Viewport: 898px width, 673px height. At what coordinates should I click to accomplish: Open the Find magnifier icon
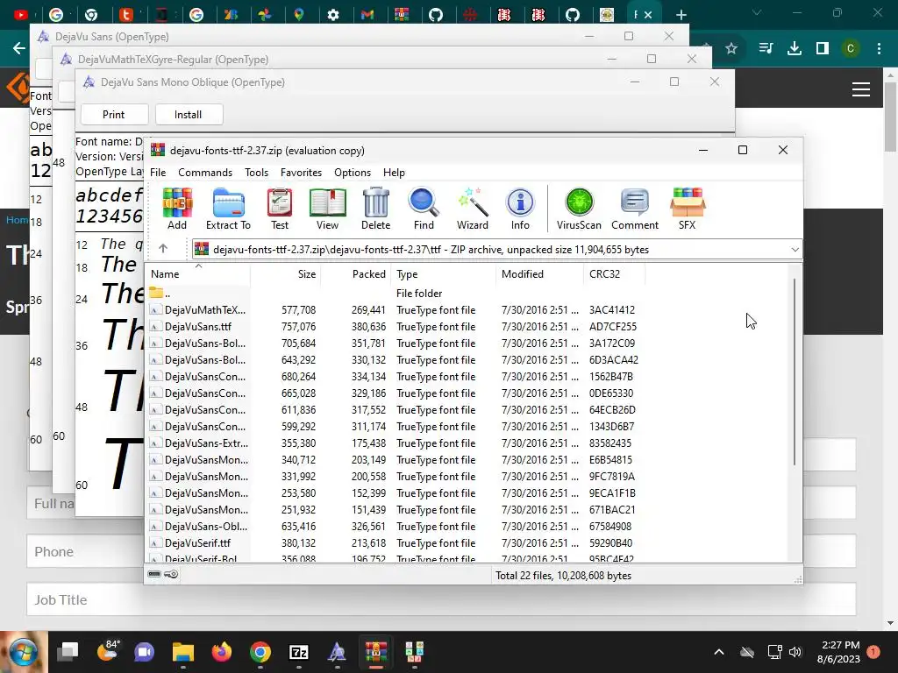424,209
